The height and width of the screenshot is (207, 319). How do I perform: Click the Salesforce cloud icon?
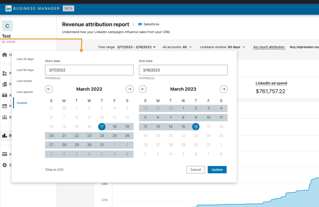pyautogui.click(x=139, y=24)
